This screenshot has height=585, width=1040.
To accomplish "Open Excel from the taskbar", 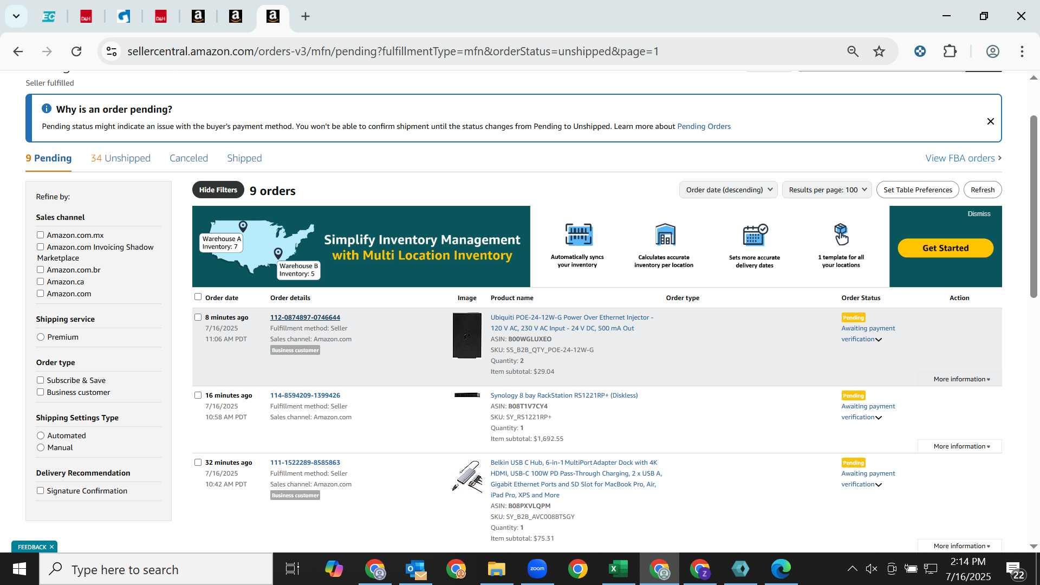I will pyautogui.click(x=618, y=569).
